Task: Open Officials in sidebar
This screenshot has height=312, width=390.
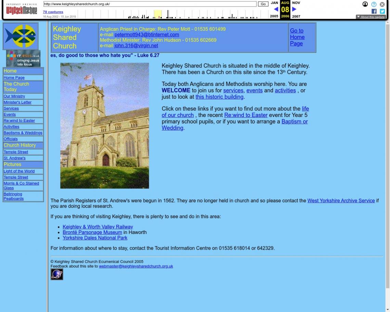Action: point(11,139)
